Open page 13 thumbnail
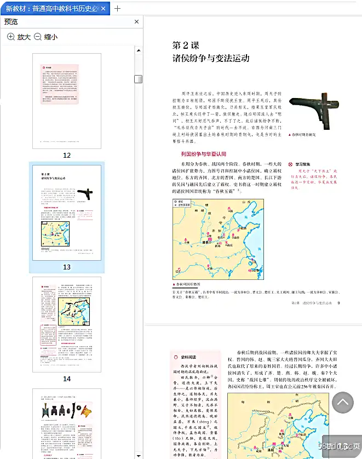Viewport: 362px width, 459px height. pyautogui.click(x=67, y=213)
